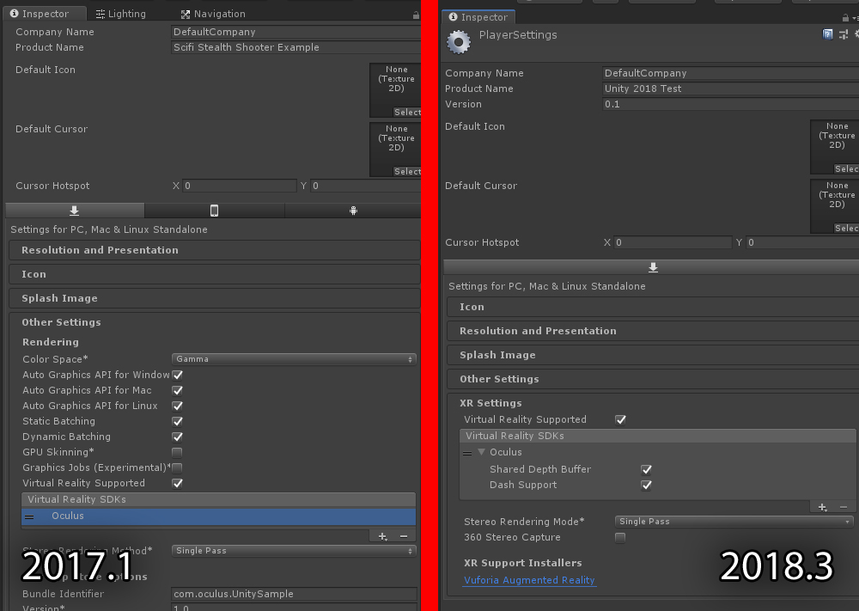Toggle the Static Batching checkbox
This screenshot has height=611, width=859.
177,421
